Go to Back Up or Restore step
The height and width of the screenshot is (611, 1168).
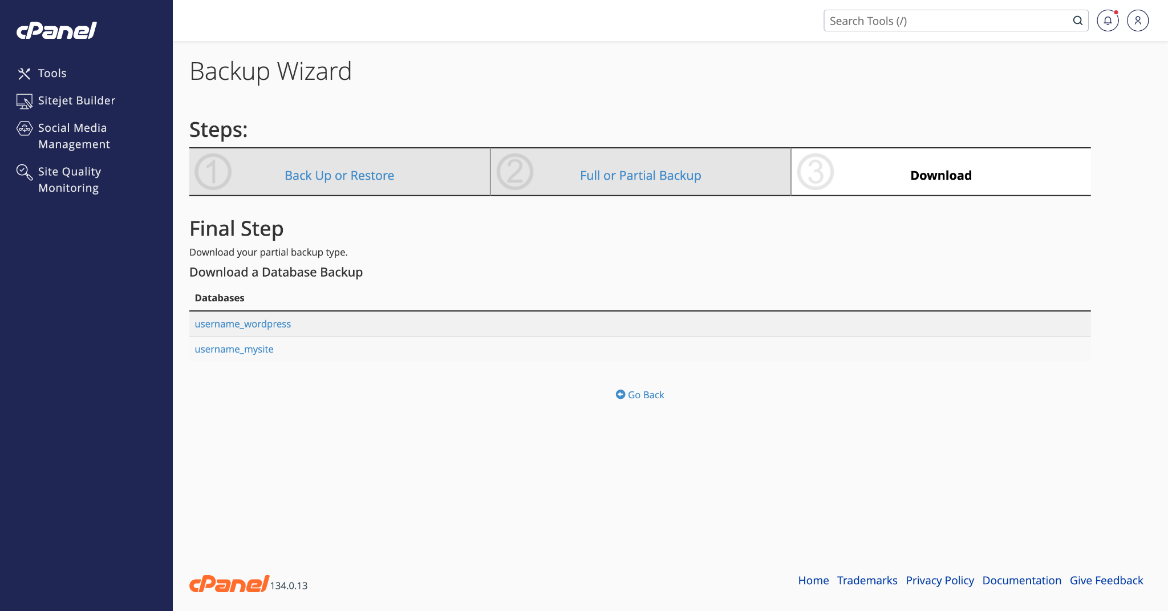339,176
